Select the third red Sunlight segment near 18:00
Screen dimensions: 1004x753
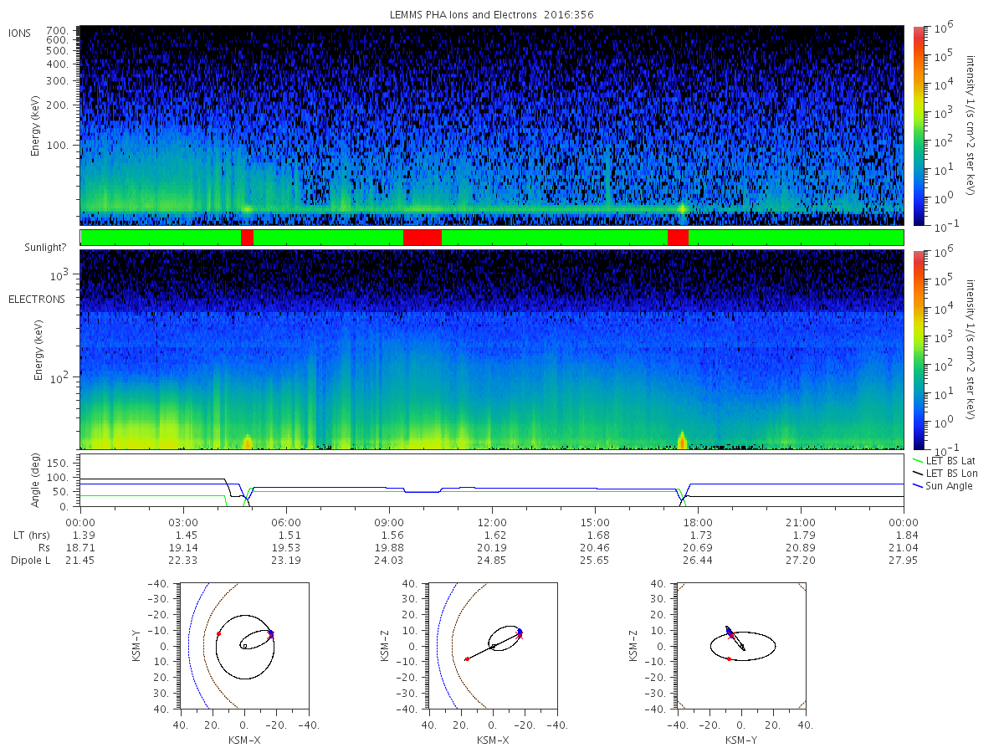(x=679, y=238)
